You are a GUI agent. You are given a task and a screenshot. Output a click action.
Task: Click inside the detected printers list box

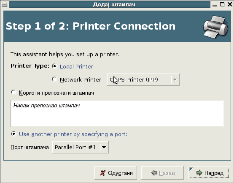click(117, 113)
